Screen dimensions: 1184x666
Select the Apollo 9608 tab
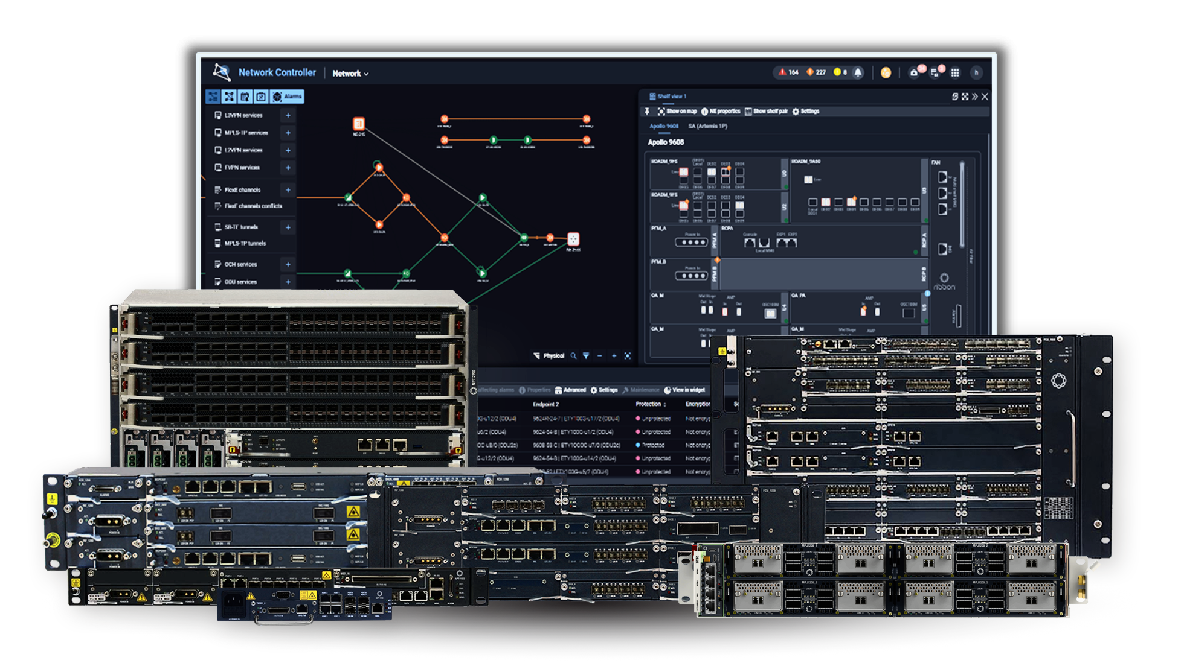[664, 127]
